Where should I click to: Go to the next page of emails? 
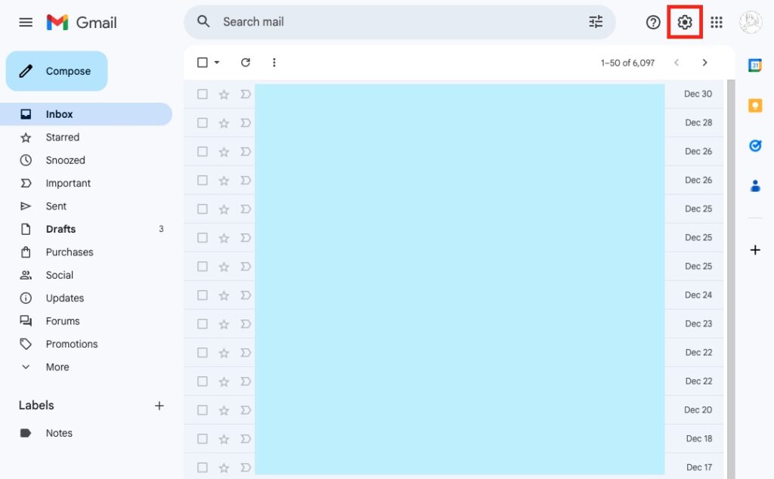click(704, 63)
